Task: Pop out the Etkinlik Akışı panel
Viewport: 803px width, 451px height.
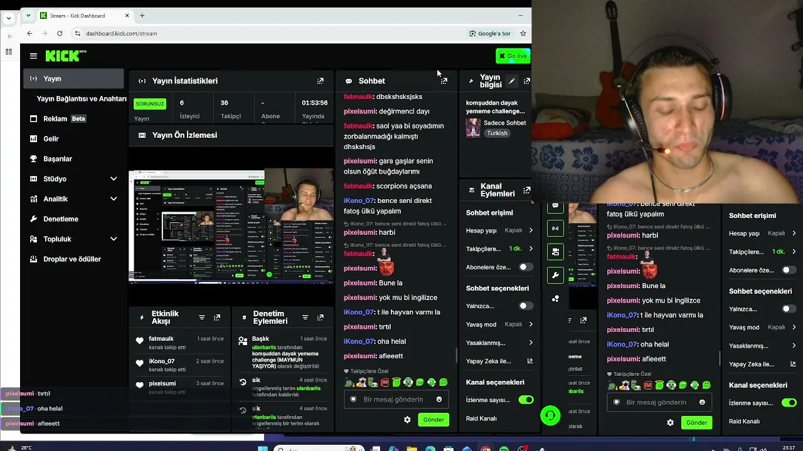Action: point(217,318)
